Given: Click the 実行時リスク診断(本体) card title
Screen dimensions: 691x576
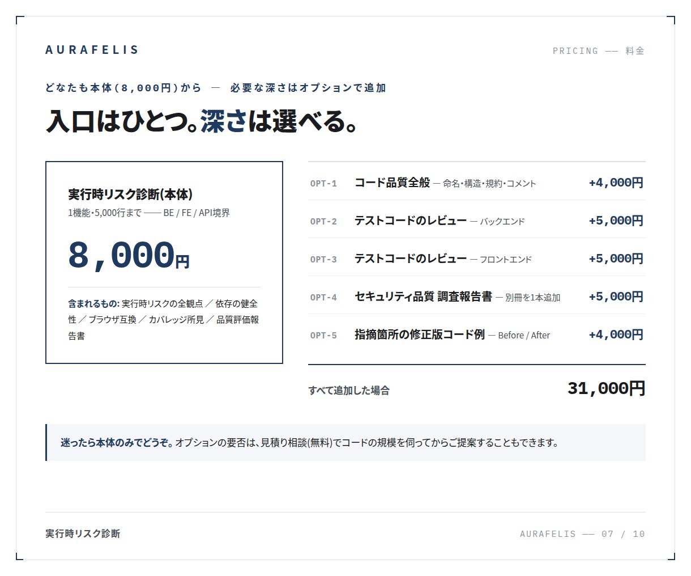Looking at the screenshot, I should 130,194.
